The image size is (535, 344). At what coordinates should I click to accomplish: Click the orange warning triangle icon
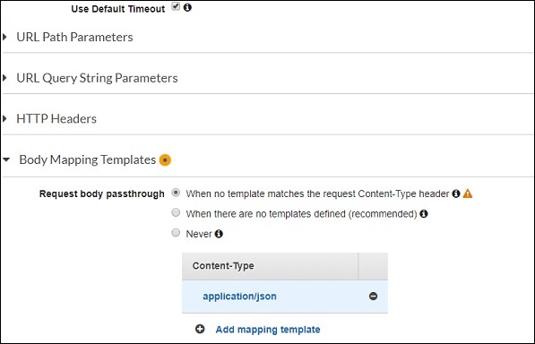(x=468, y=193)
